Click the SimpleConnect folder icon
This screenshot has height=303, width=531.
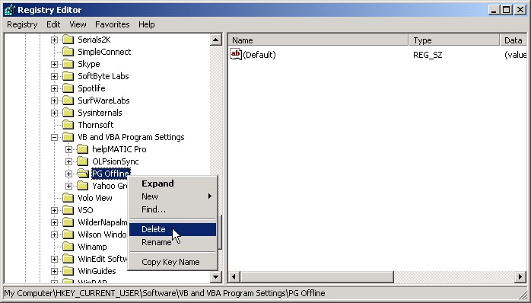click(68, 52)
